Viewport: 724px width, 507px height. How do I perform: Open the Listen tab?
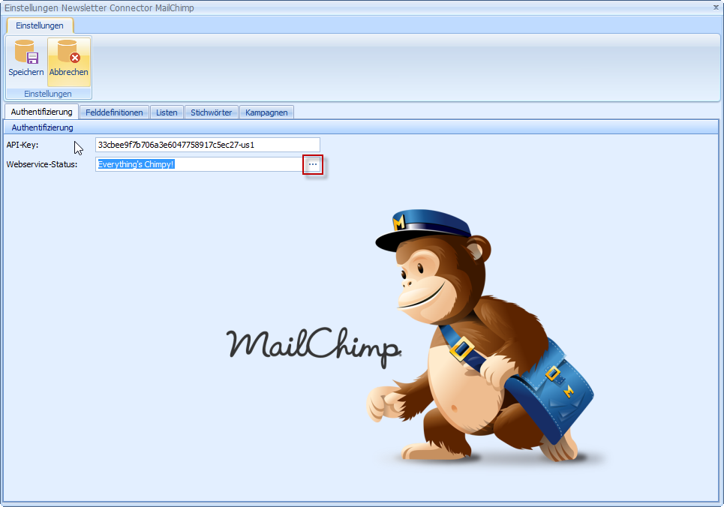[x=167, y=112]
